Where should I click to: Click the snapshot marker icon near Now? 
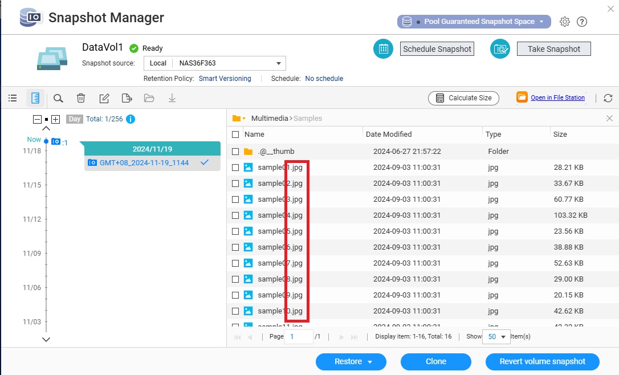point(56,141)
